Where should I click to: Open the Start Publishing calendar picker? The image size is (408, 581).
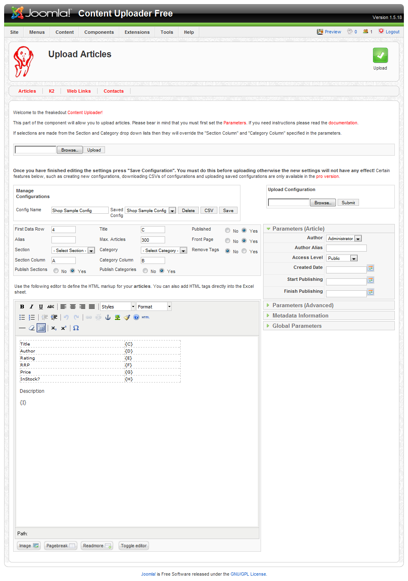[x=371, y=280]
